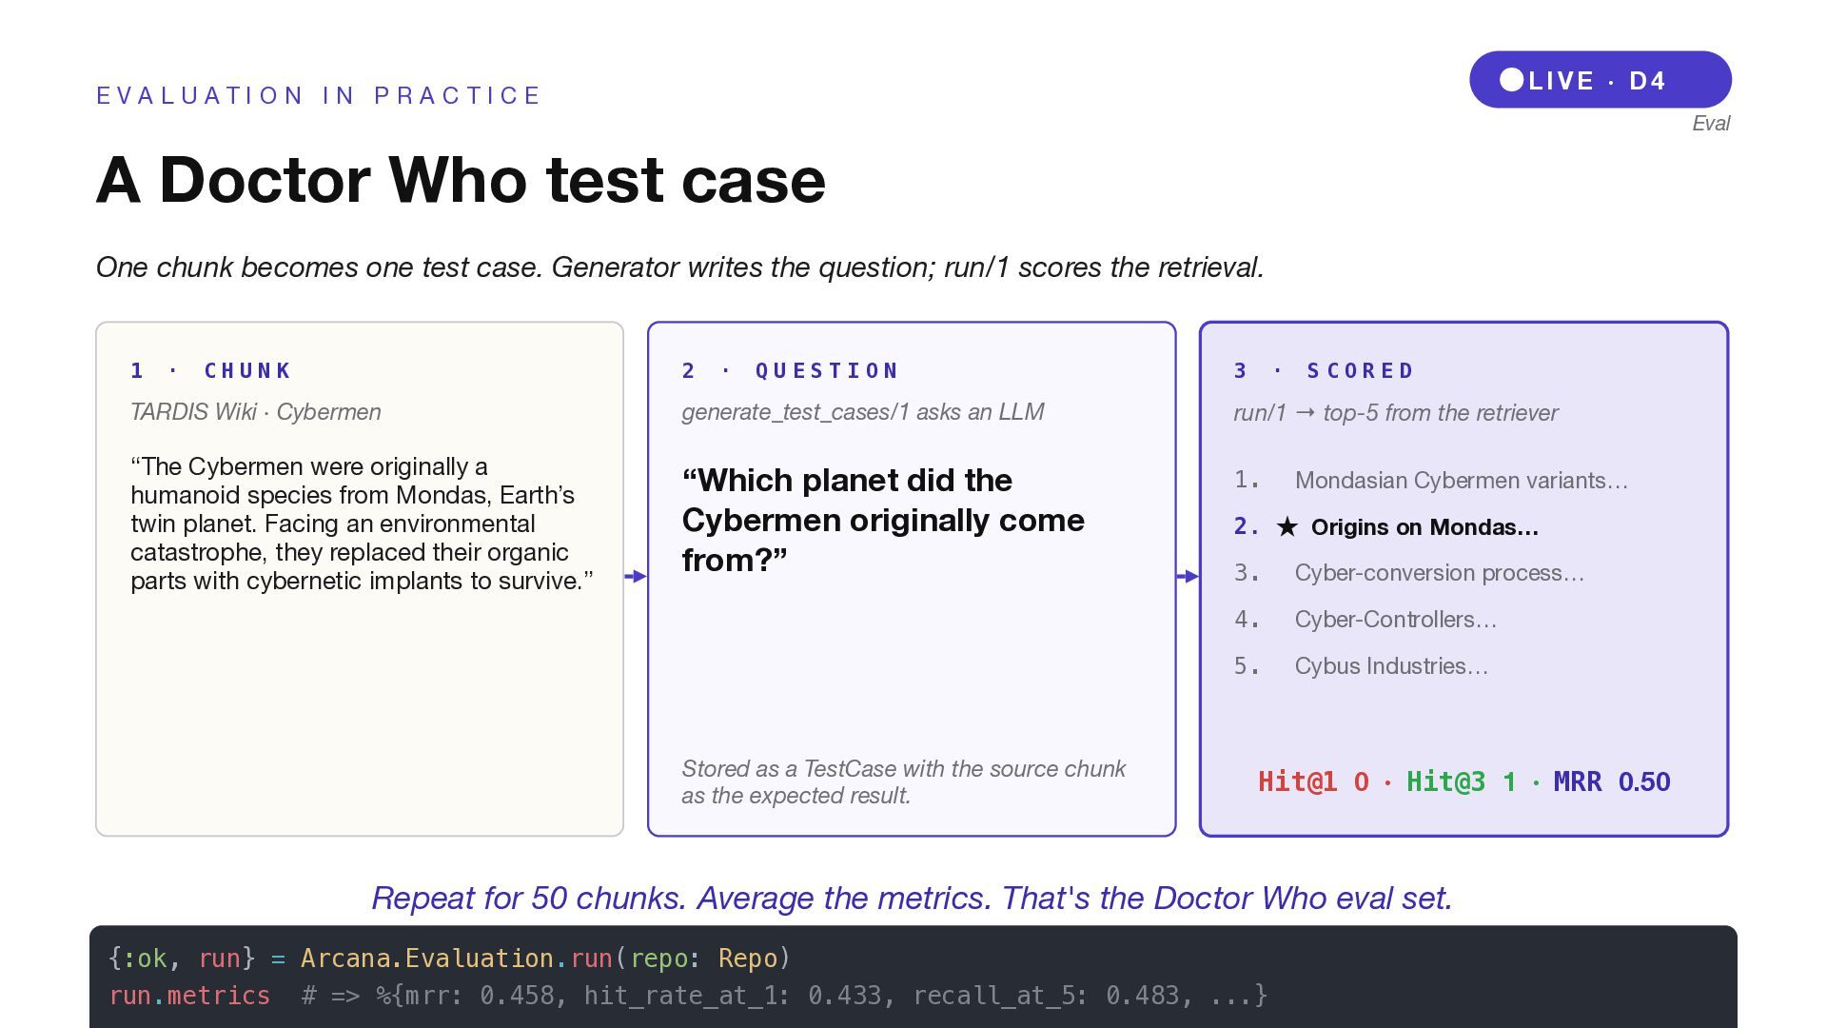Select result 4 Cyber-Controllers
Screen dimensions: 1827x1028
click(1395, 620)
